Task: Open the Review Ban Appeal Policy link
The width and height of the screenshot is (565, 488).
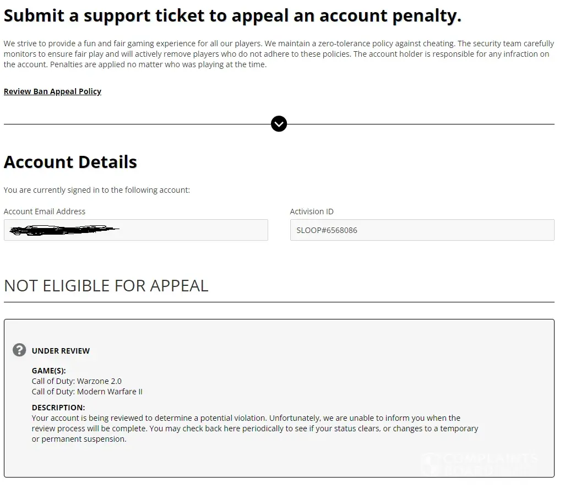Action: (x=52, y=91)
